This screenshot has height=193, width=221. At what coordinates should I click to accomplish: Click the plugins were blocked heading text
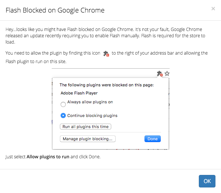click(106, 85)
